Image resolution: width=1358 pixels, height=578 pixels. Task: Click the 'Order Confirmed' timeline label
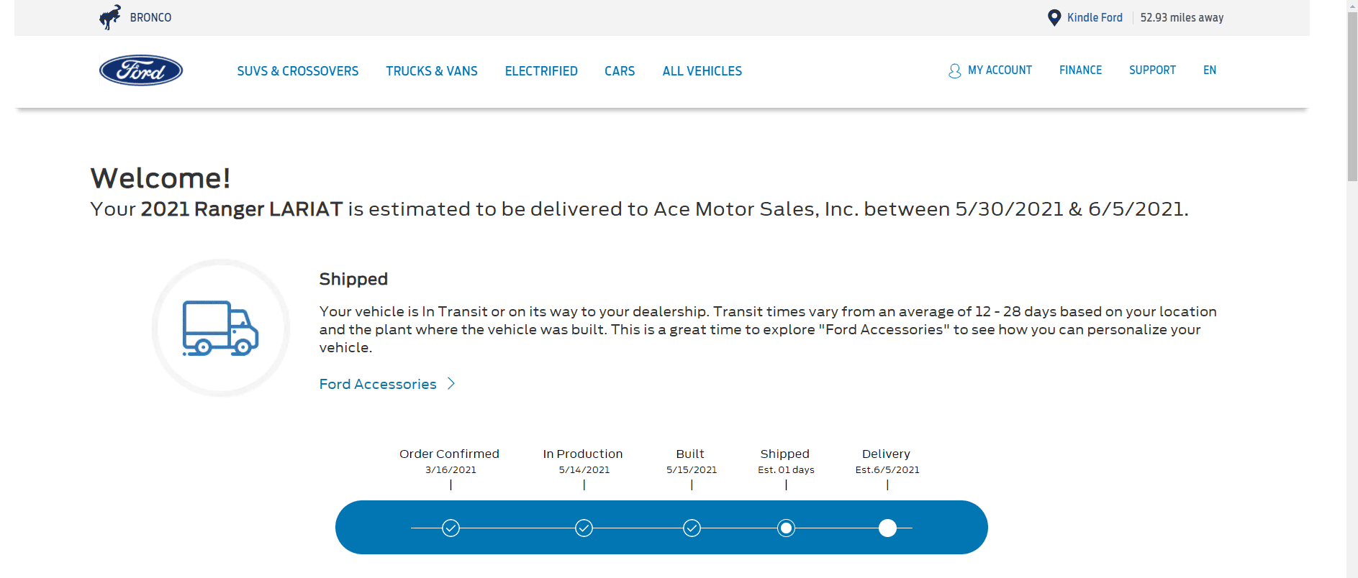pyautogui.click(x=449, y=454)
